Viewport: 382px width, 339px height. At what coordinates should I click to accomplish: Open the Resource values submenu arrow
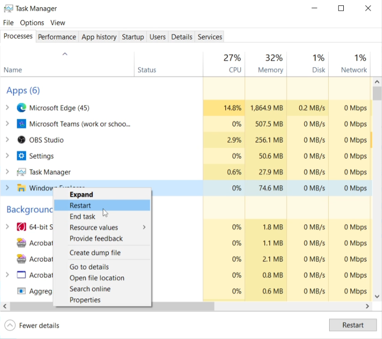pos(144,227)
